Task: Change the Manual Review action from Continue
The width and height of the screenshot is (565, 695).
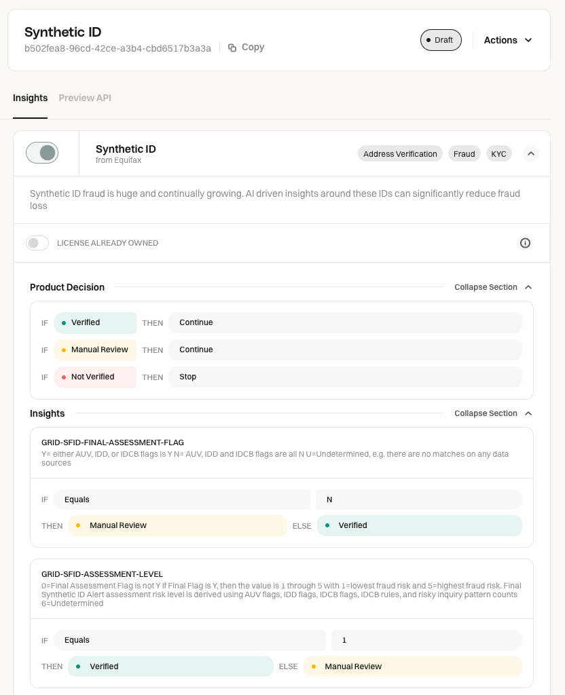Action: (x=345, y=350)
